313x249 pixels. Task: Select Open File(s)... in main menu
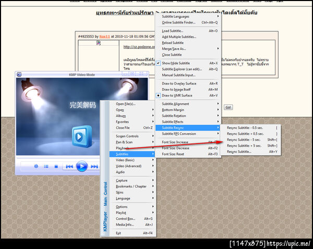click(132, 104)
